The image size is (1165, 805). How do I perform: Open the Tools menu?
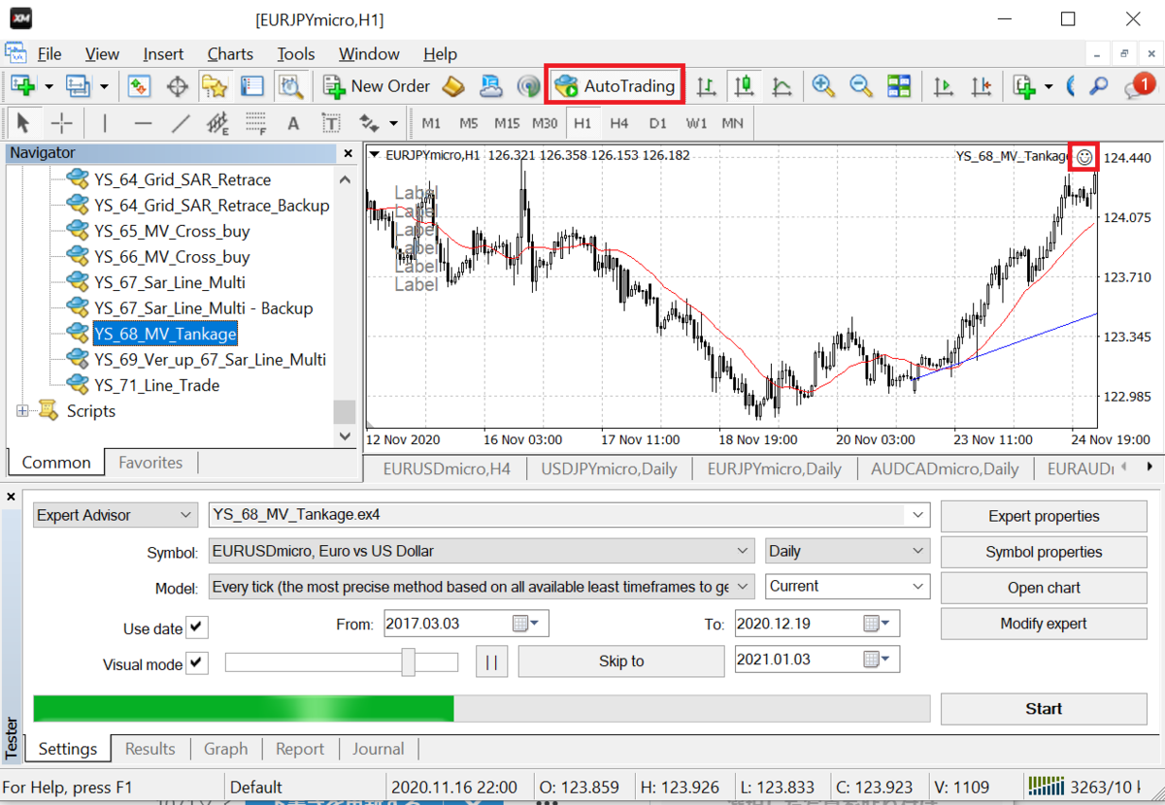296,54
